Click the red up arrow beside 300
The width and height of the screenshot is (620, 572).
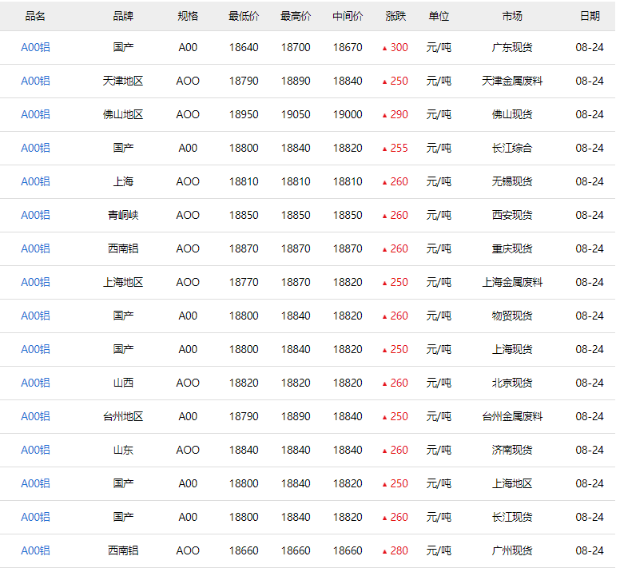pos(384,48)
